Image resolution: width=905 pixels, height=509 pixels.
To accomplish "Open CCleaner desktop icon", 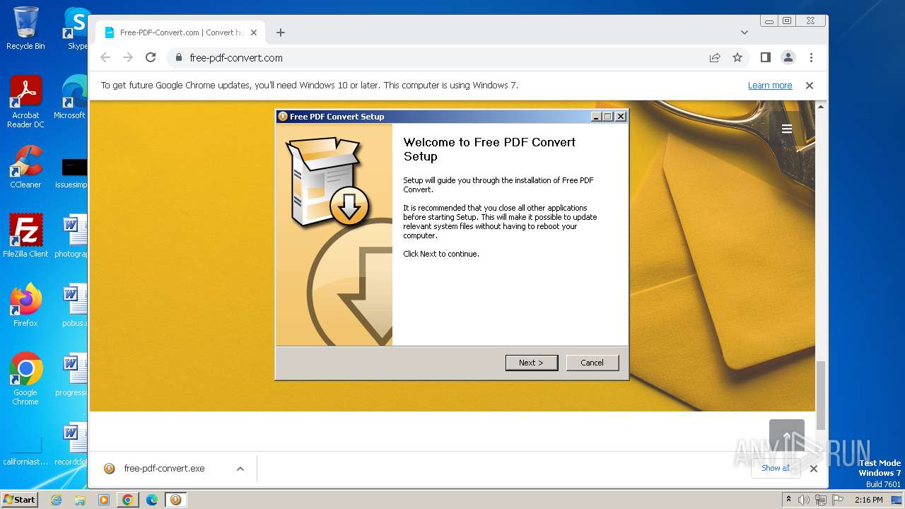I will point(26,167).
